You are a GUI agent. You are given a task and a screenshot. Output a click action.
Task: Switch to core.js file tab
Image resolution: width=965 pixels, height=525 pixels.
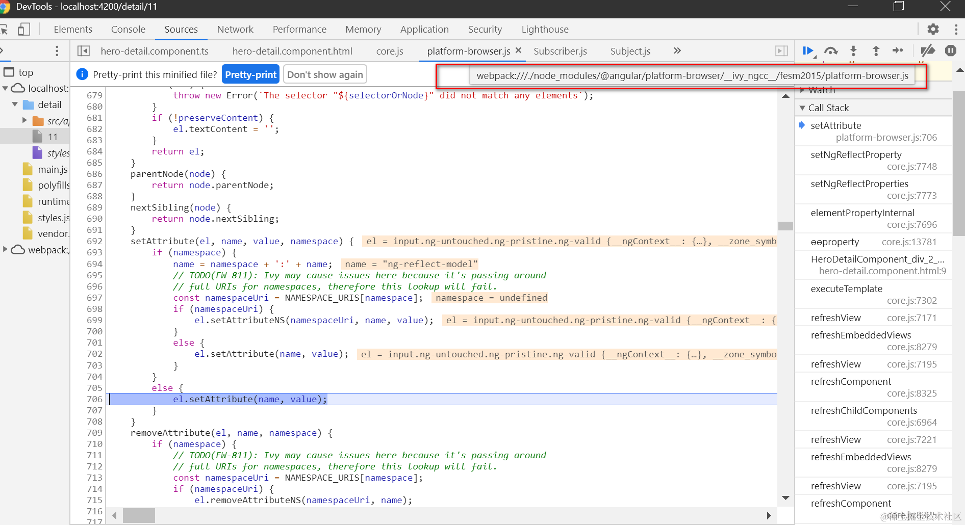coord(390,51)
